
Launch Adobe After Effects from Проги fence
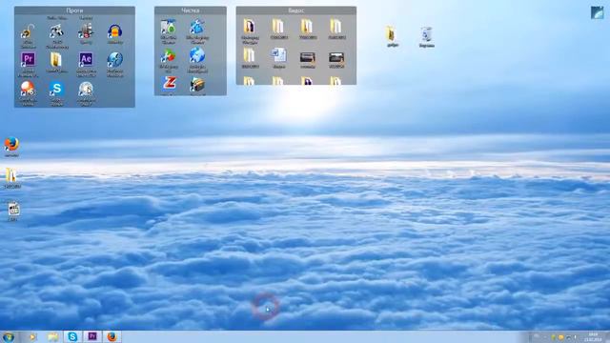click(86, 59)
